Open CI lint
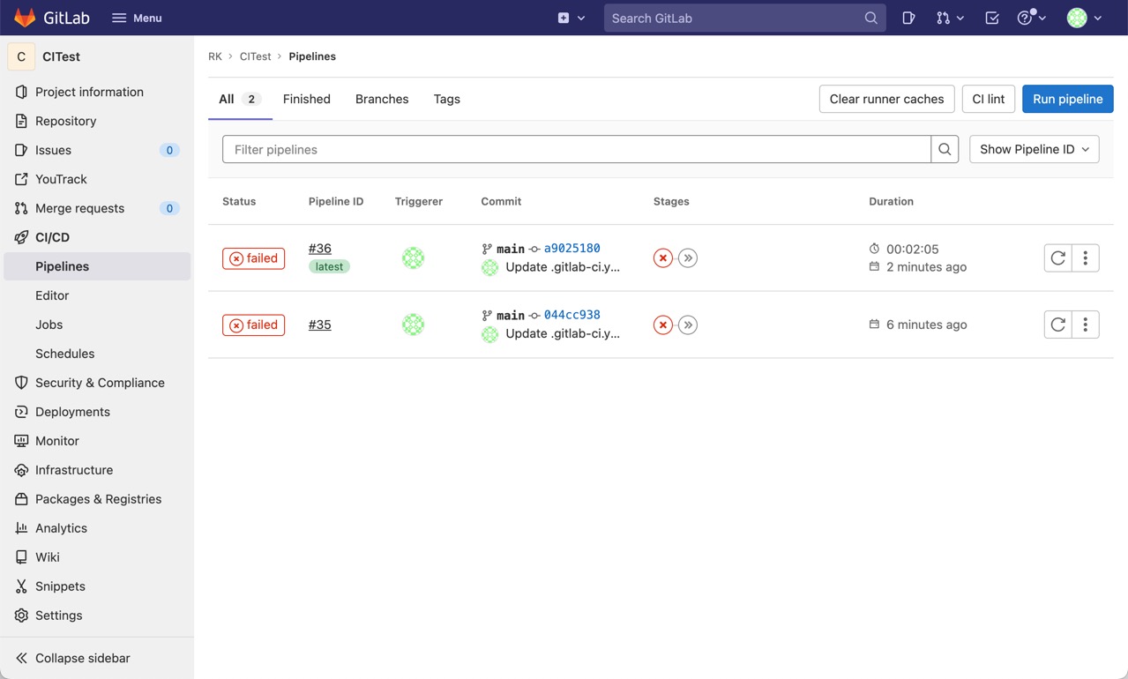 coord(989,99)
